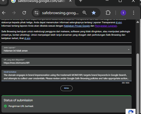Screen dimensions: 141x114
Task: Click the green success checkmark icon
Action: (x=5, y=106)
